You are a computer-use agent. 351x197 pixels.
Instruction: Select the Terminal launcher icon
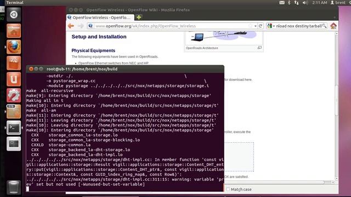tap(14, 128)
